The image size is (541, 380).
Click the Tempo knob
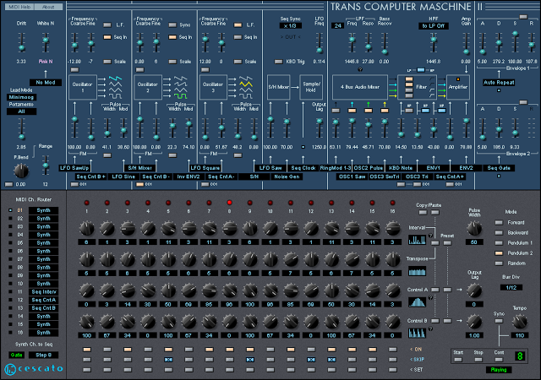click(519, 322)
